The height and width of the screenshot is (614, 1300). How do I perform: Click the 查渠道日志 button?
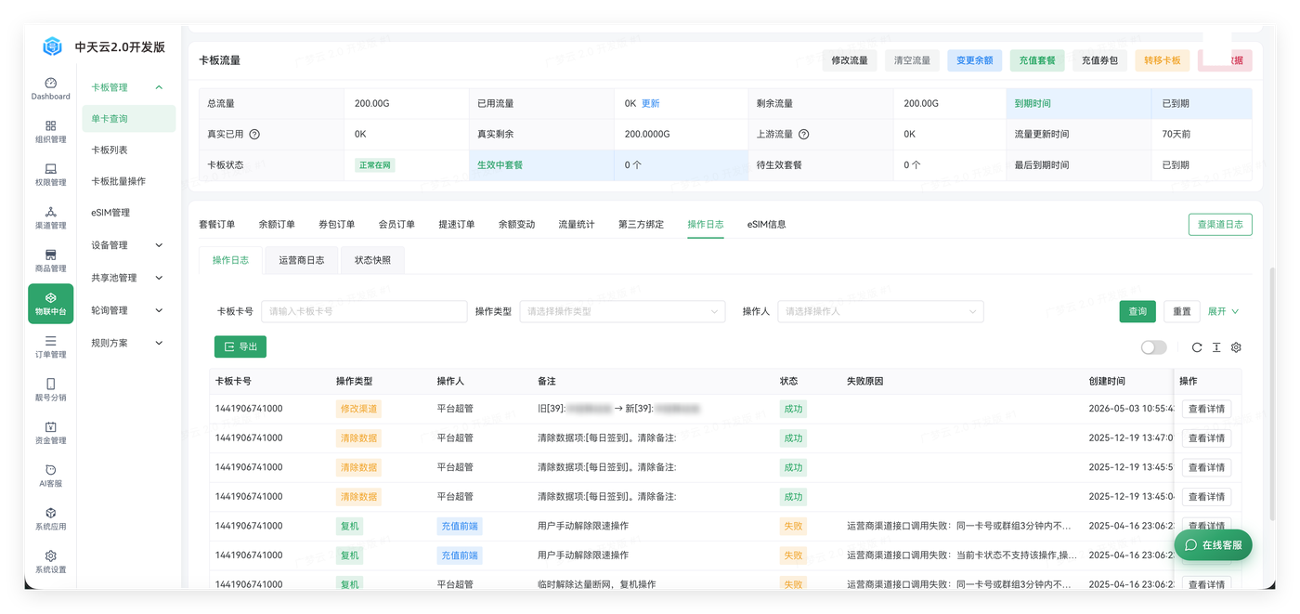(x=1220, y=224)
